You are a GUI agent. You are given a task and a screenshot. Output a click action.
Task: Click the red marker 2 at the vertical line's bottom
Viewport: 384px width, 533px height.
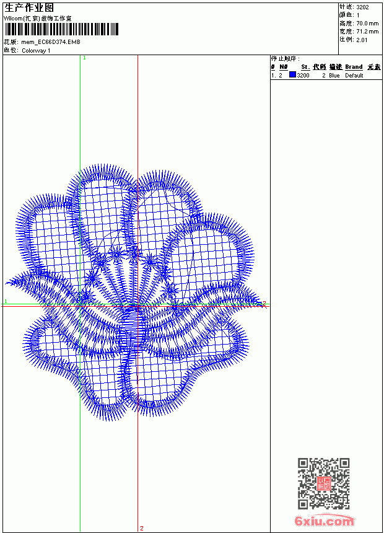click(142, 528)
